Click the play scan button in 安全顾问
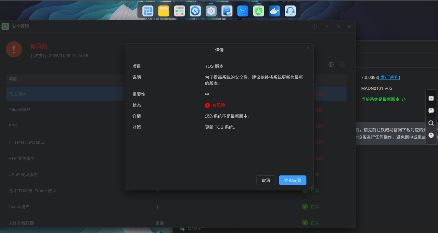Viewport: 438px width, 233px height. [331, 64]
